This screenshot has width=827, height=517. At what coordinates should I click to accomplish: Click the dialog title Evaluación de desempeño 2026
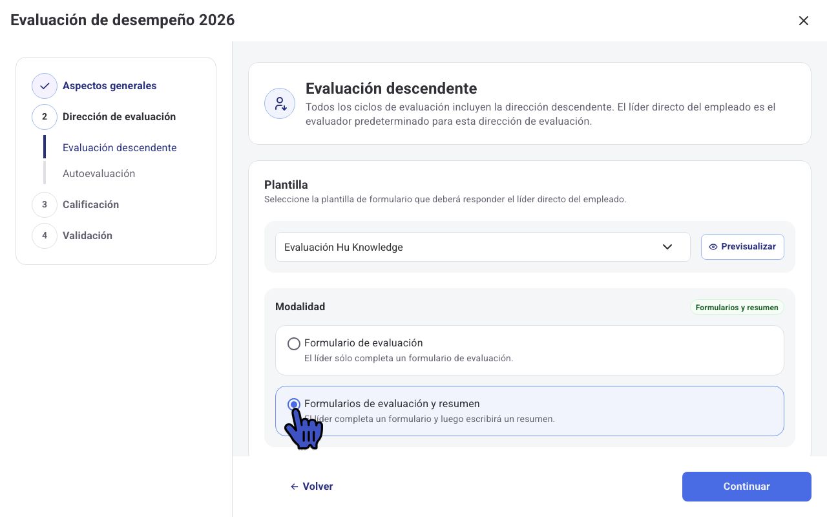tap(123, 20)
